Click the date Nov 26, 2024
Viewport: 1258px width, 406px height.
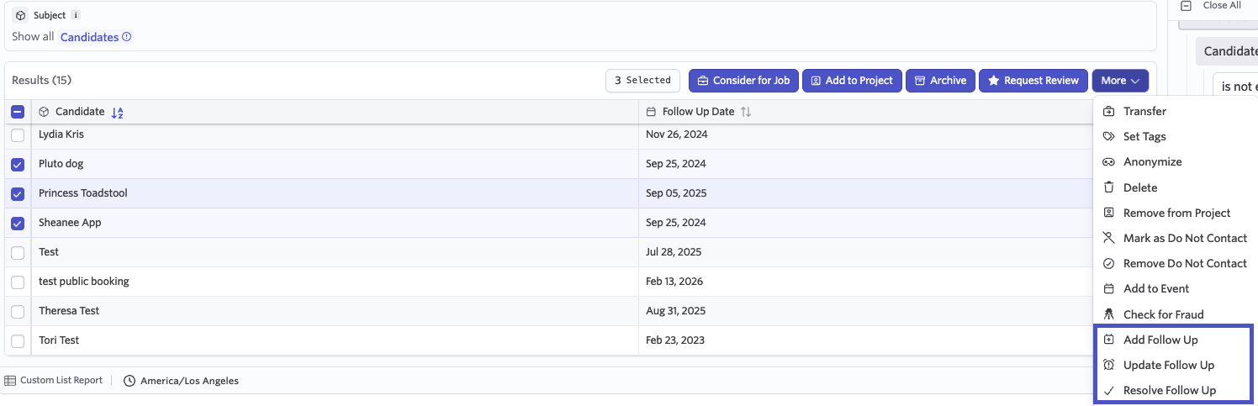[677, 134]
